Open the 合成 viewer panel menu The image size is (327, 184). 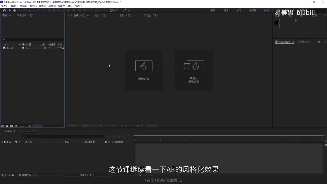[x=88, y=16]
